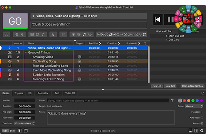Add an Arm cue (power icon)
The image size is (206, 139).
(129, 34)
